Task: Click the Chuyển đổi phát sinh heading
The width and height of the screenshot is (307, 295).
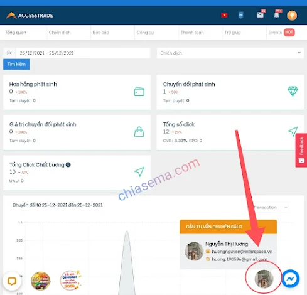Action: click(189, 84)
